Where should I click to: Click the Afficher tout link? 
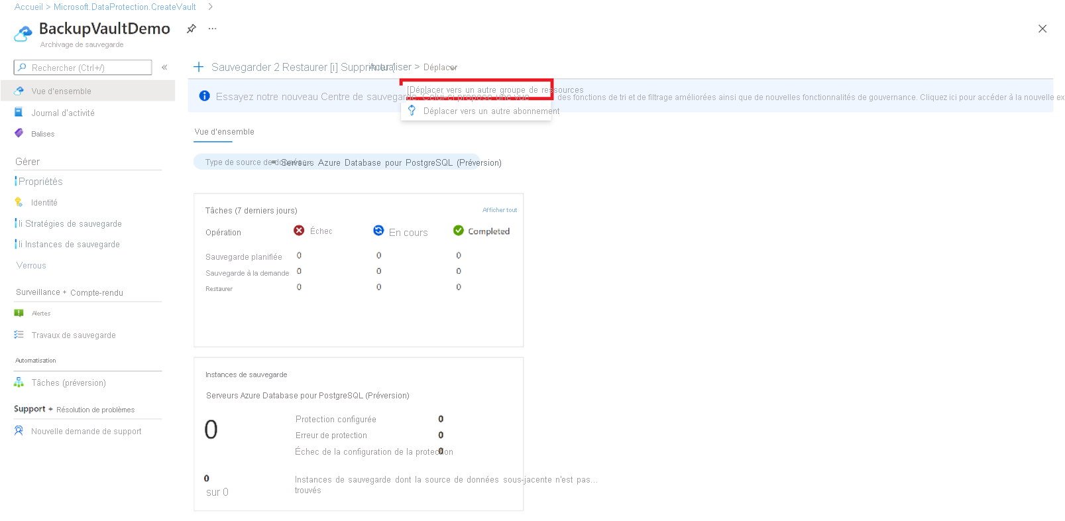[x=500, y=210]
